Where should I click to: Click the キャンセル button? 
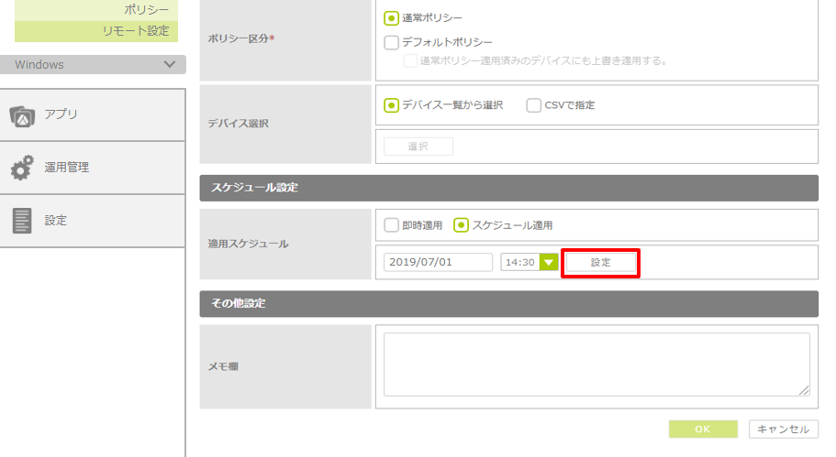coord(784,430)
